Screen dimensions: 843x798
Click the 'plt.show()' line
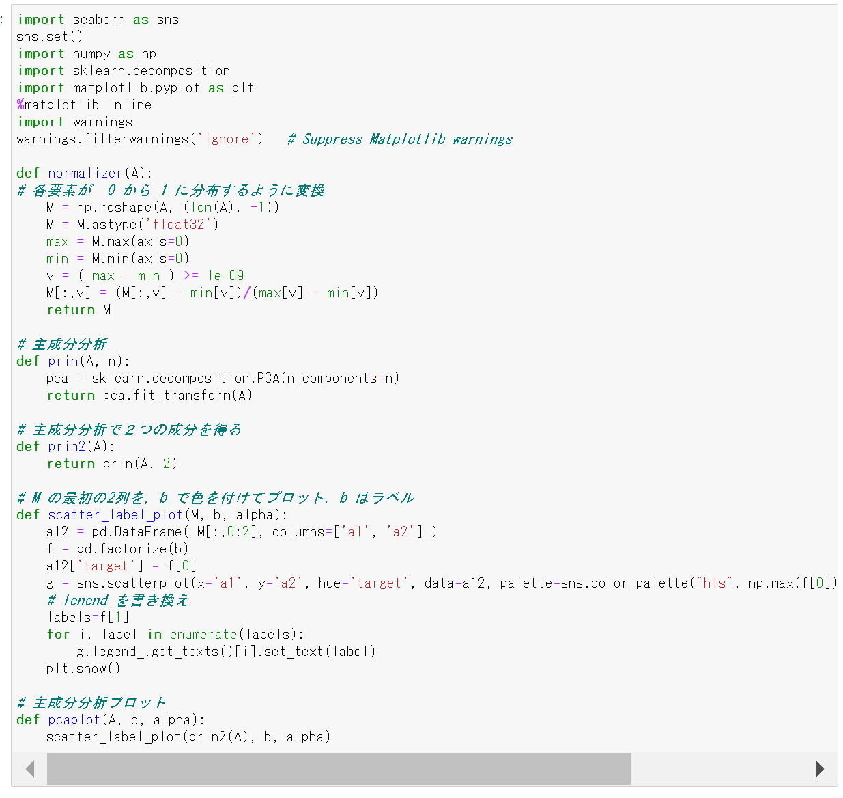[83, 669]
